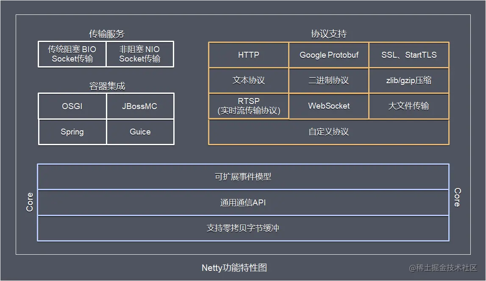
Task: Click the HTTP protocol box
Action: coord(248,55)
